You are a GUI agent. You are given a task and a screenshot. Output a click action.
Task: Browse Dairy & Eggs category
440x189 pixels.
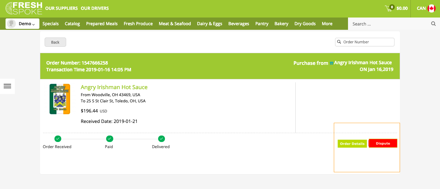(210, 24)
